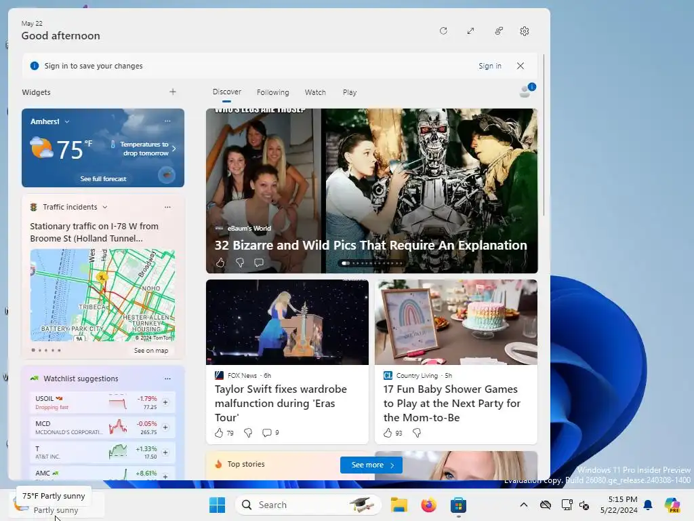Open Taylor Swift wardrobe malfunction article
This screenshot has width=694, height=521.
pyautogui.click(x=281, y=403)
